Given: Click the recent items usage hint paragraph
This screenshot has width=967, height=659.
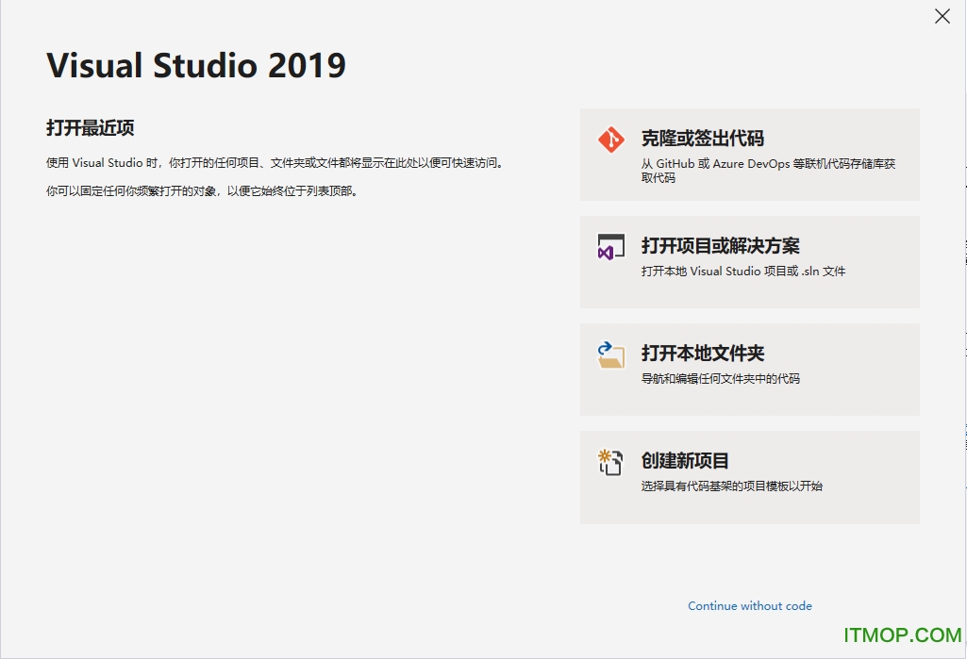Looking at the screenshot, I should (275, 163).
